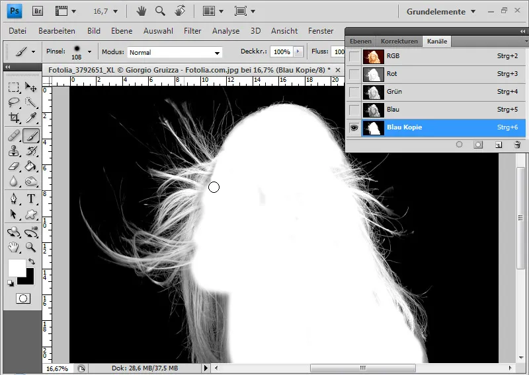This screenshot has height=375, width=529.
Task: Open status bar info arrow menu
Action: point(206,368)
